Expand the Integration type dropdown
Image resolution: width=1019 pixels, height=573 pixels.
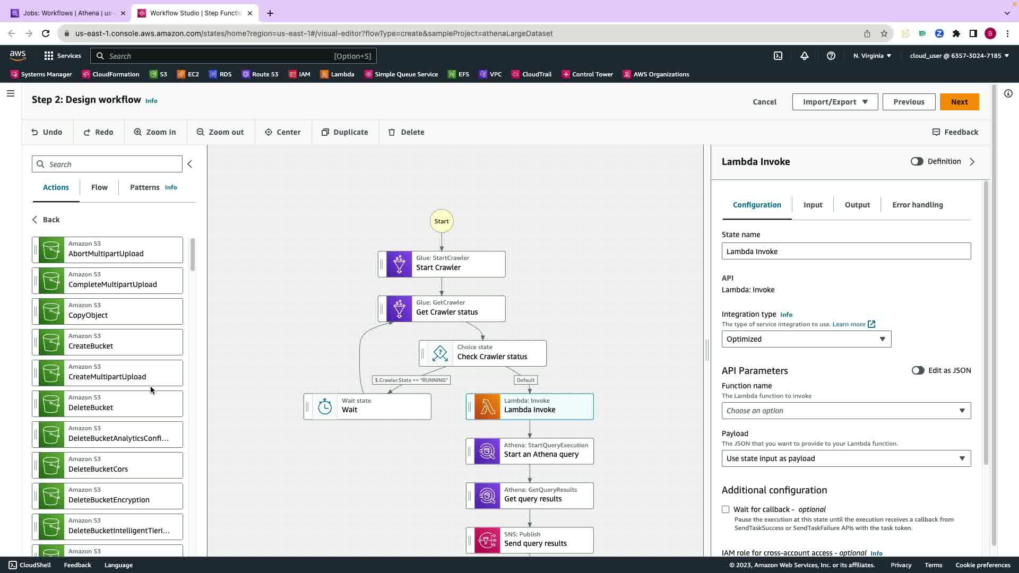[806, 339]
